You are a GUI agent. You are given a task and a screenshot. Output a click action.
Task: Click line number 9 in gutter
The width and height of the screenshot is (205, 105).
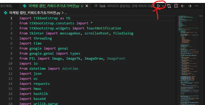11,58
